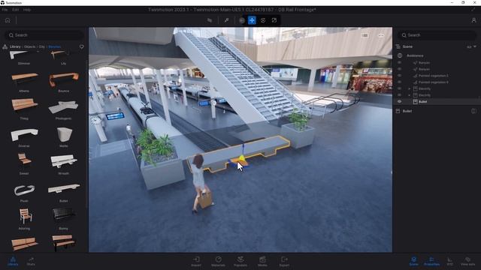Viewport: 481px width, 270px height.
Task: Select the Photogenic bench thumbnail
Action: tap(63, 106)
